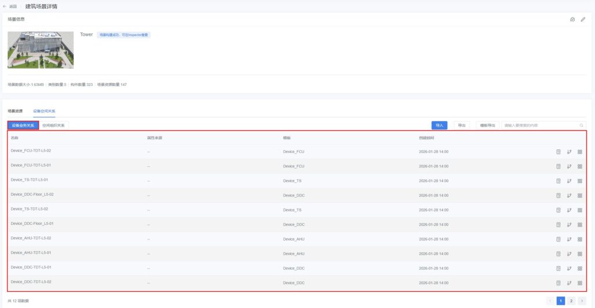
Task: Select the 设备空间关系 tab
Action: [44, 110]
